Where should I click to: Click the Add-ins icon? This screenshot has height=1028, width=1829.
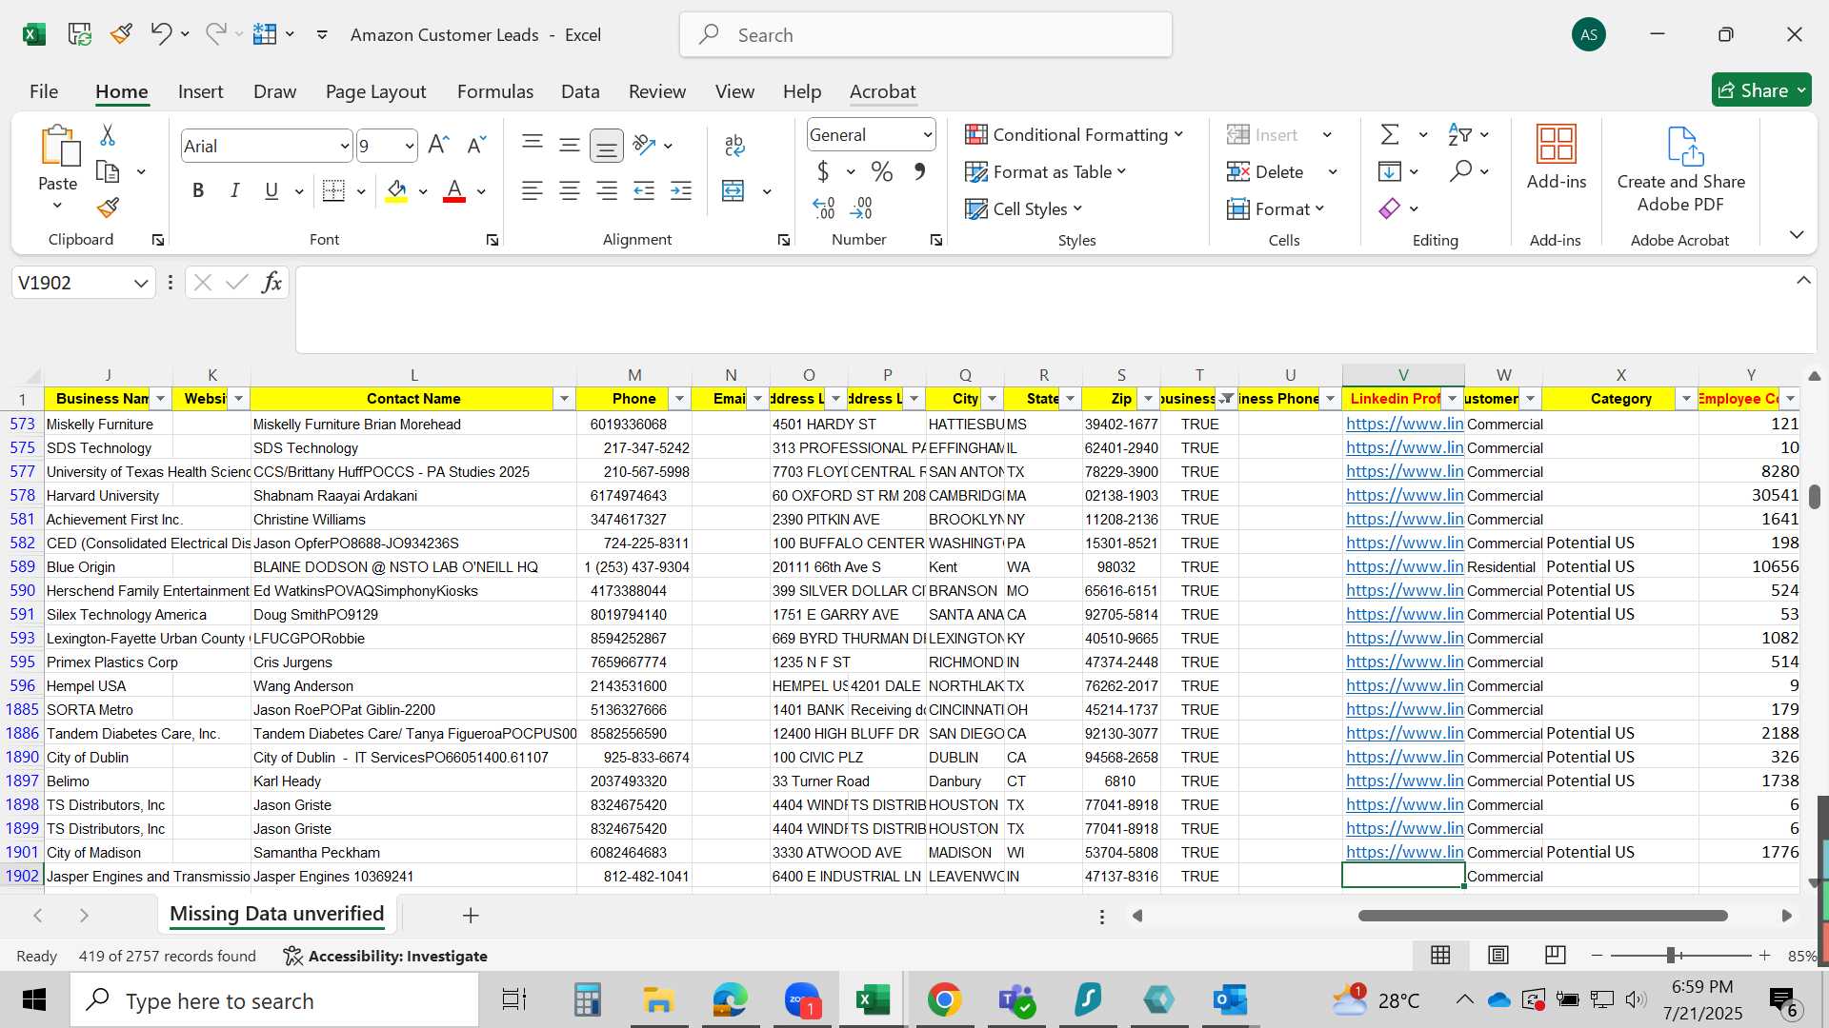click(1557, 144)
